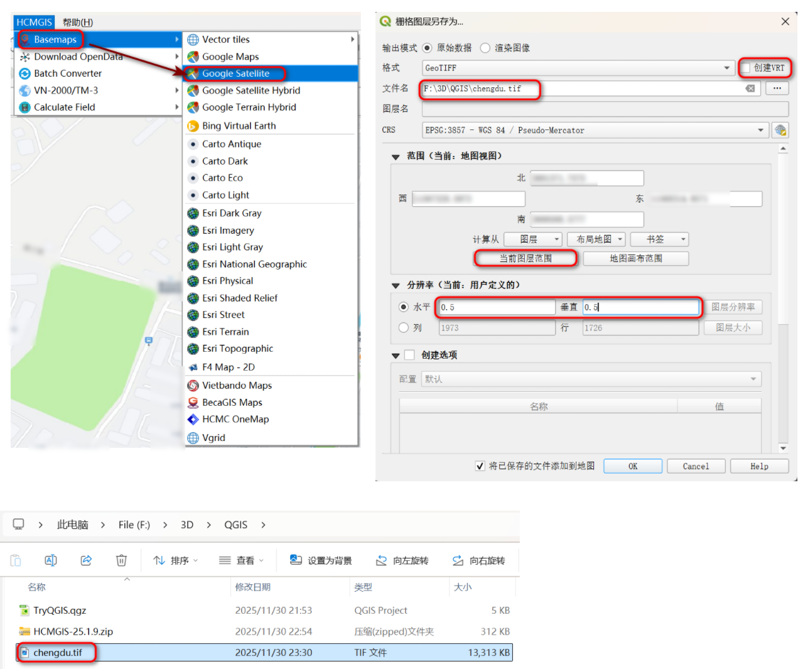Collapse the 分辨率 resolution section
The width and height of the screenshot is (803, 669).
[396, 286]
